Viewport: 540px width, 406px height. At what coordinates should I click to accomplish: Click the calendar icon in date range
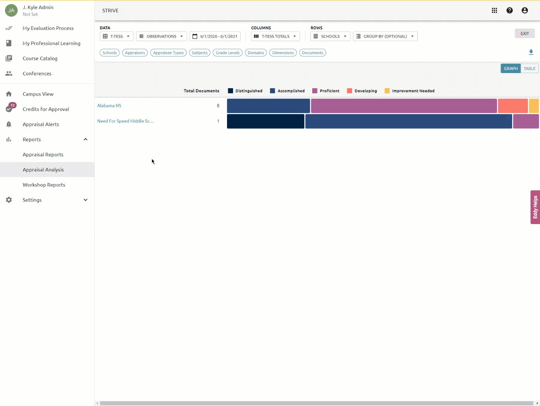coord(195,37)
